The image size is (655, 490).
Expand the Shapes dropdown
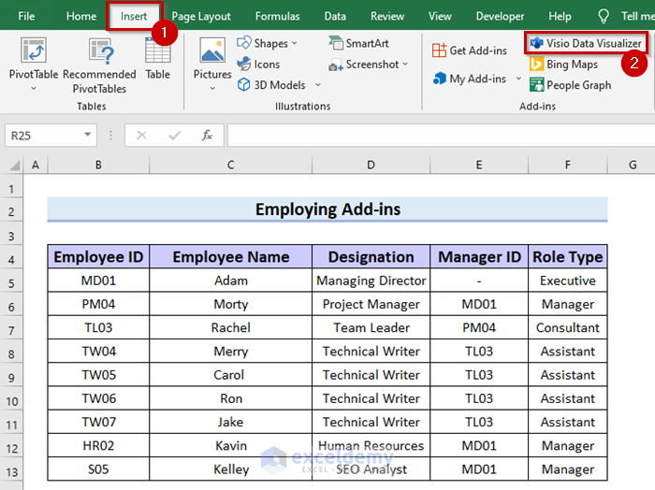click(x=294, y=43)
